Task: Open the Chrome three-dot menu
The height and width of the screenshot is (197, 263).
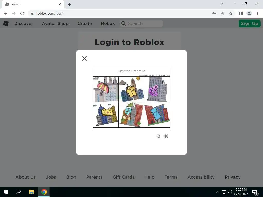Action: pyautogui.click(x=257, y=13)
